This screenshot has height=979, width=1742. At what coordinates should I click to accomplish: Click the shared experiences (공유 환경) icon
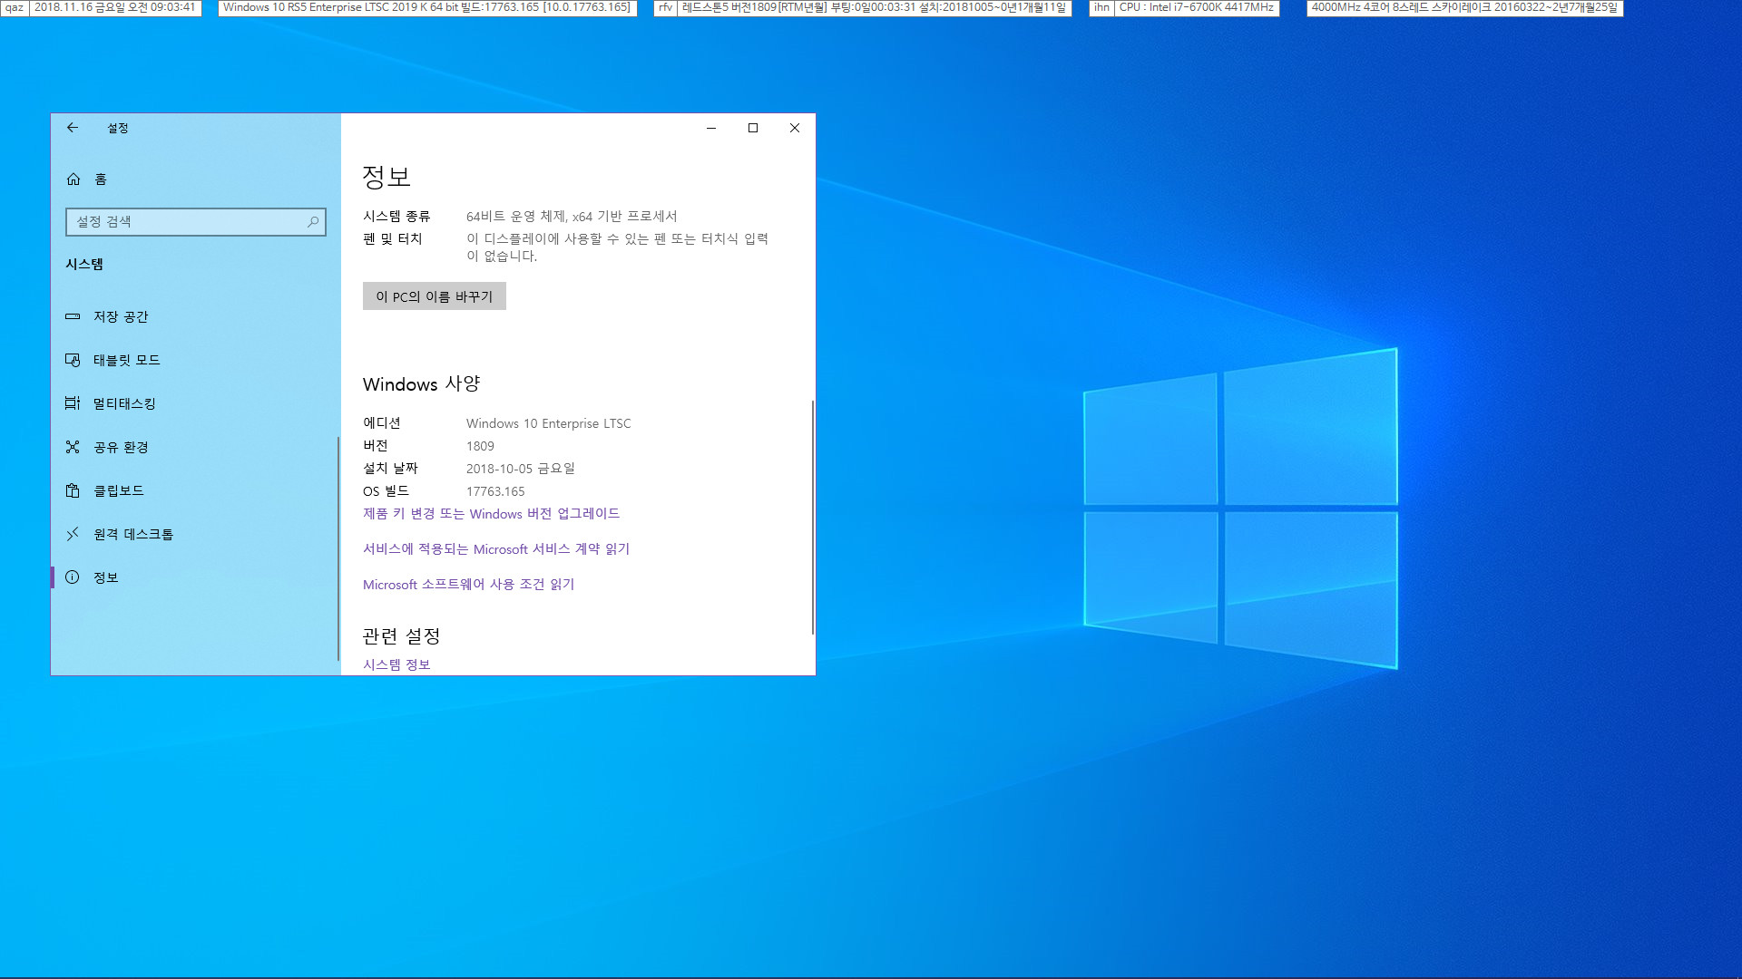pyautogui.click(x=73, y=447)
